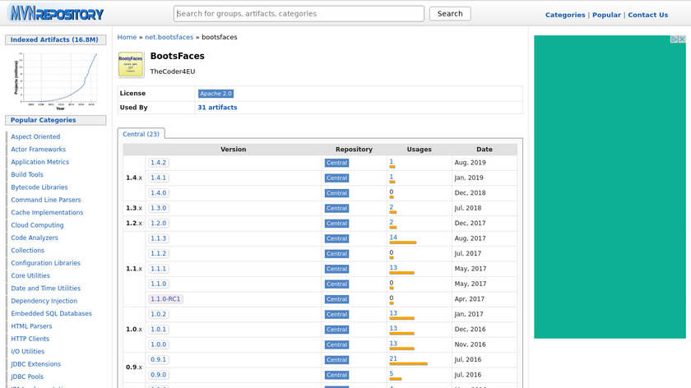Screen dimensions: 691x388
Task: Click the Search button
Action: click(x=450, y=14)
